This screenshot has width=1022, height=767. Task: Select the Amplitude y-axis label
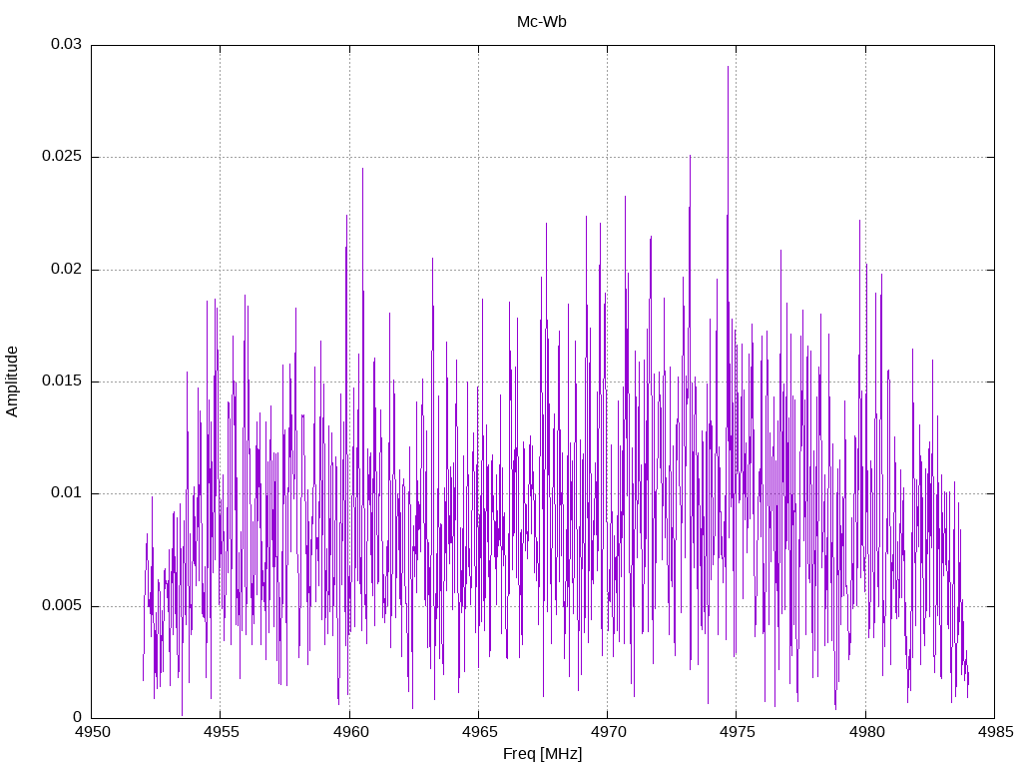pyautogui.click(x=12, y=382)
